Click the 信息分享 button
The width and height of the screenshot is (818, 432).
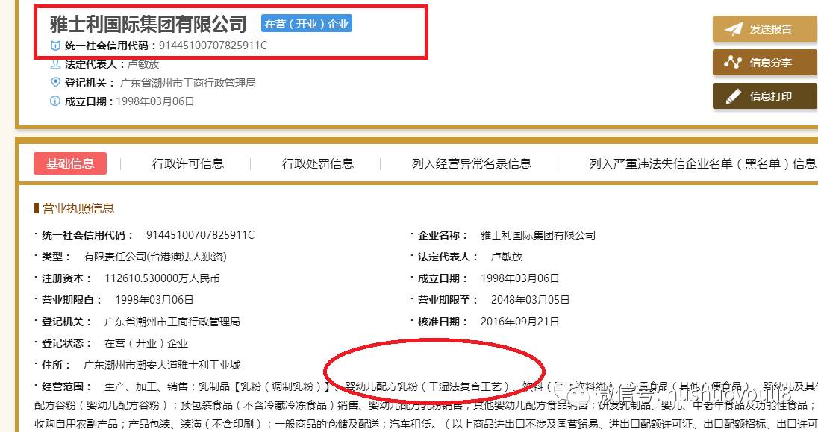click(765, 63)
